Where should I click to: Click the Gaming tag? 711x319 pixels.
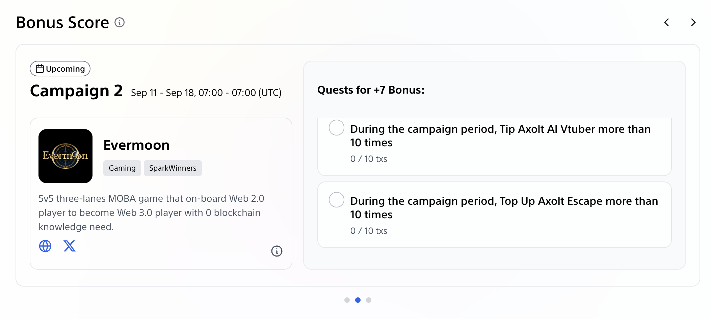point(122,168)
